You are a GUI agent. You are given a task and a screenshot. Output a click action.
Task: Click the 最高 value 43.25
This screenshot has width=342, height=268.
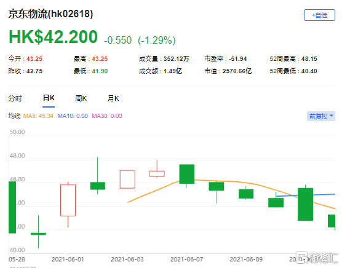point(100,59)
